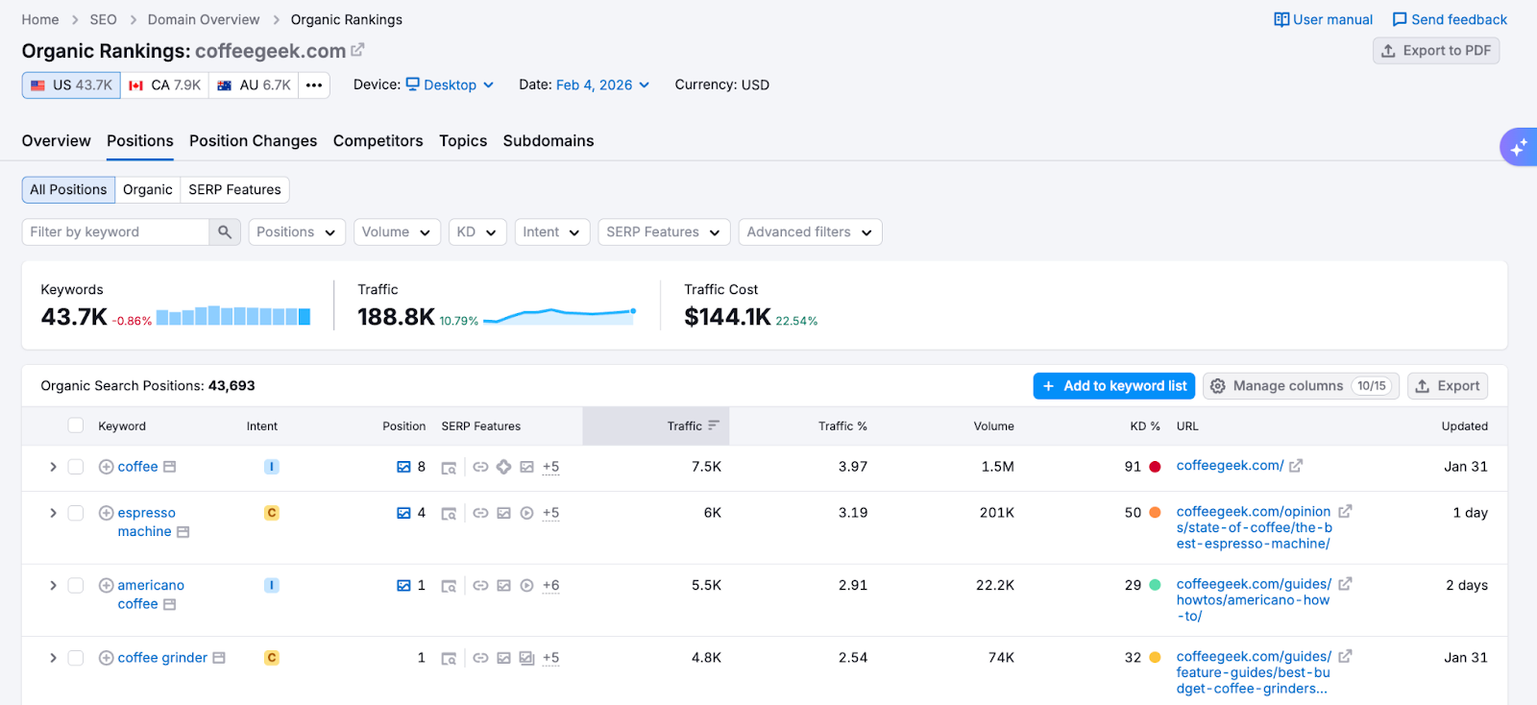This screenshot has width=1537, height=705.
Task: Add americano coffee keyword via plus icon
Action: 107,585
